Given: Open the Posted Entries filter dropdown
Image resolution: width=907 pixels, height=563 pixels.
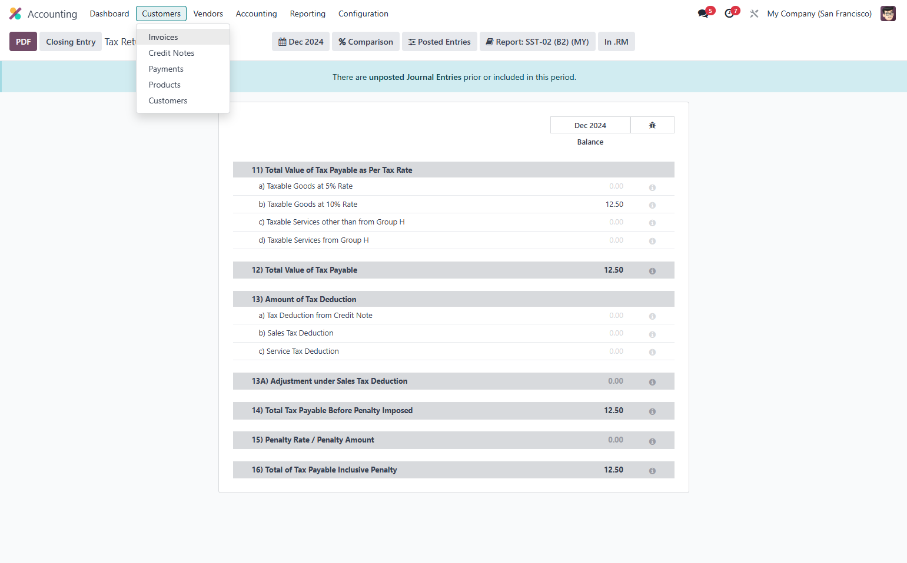Looking at the screenshot, I should [x=440, y=42].
